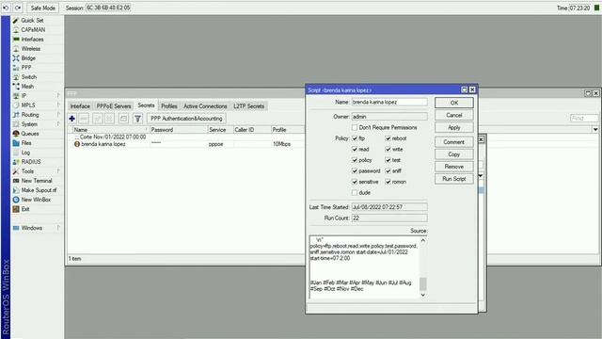Open the Queues section
602x339 pixels.
[x=30, y=134]
